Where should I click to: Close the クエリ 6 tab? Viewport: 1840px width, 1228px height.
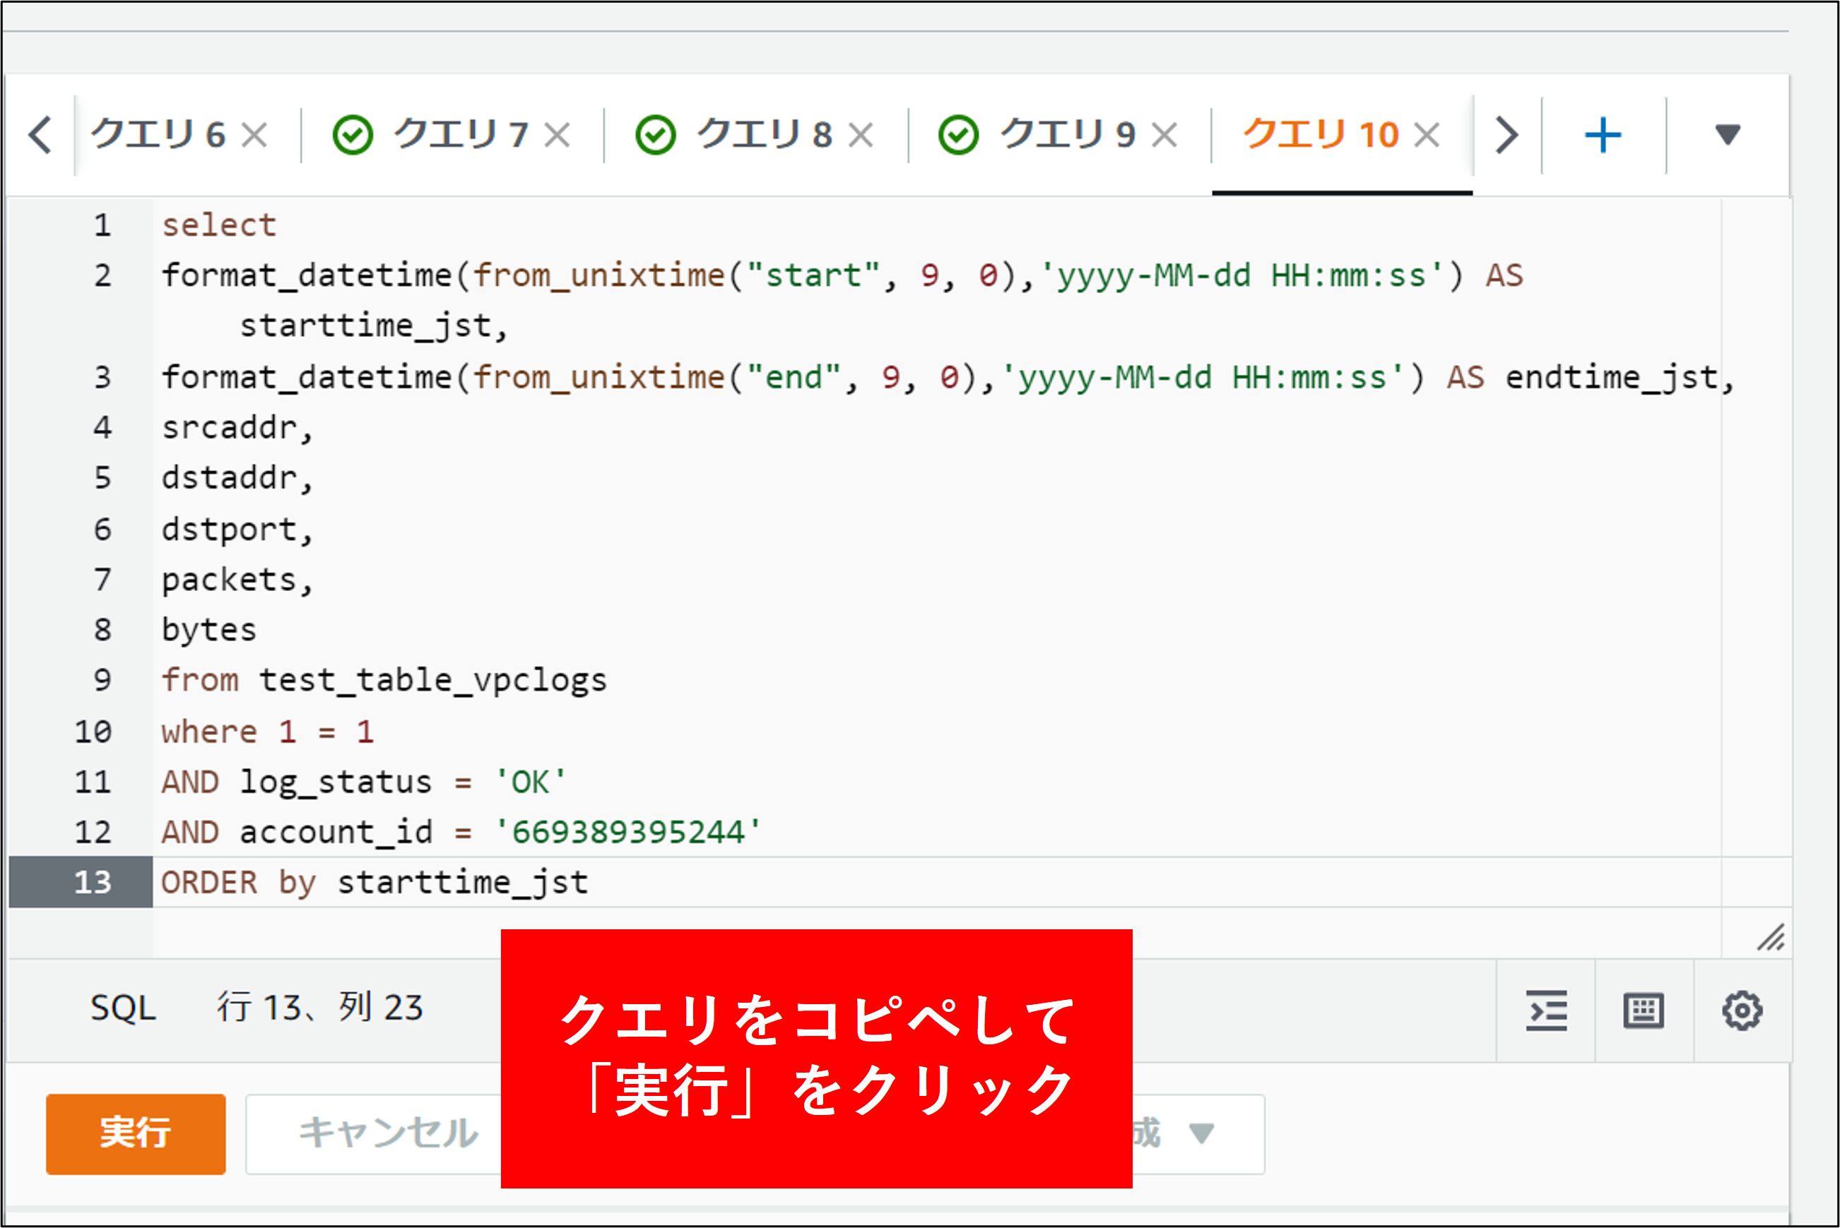[254, 135]
